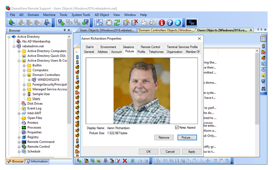Click the Apply button
The height and width of the screenshot is (170, 273).
pos(191,152)
